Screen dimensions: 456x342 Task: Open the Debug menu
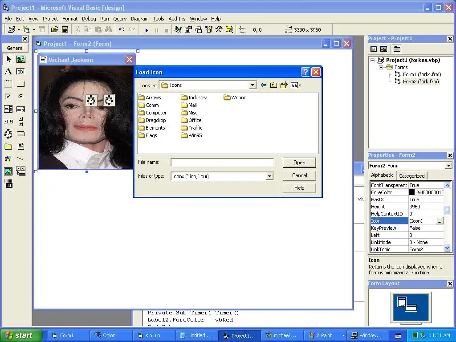(89, 19)
